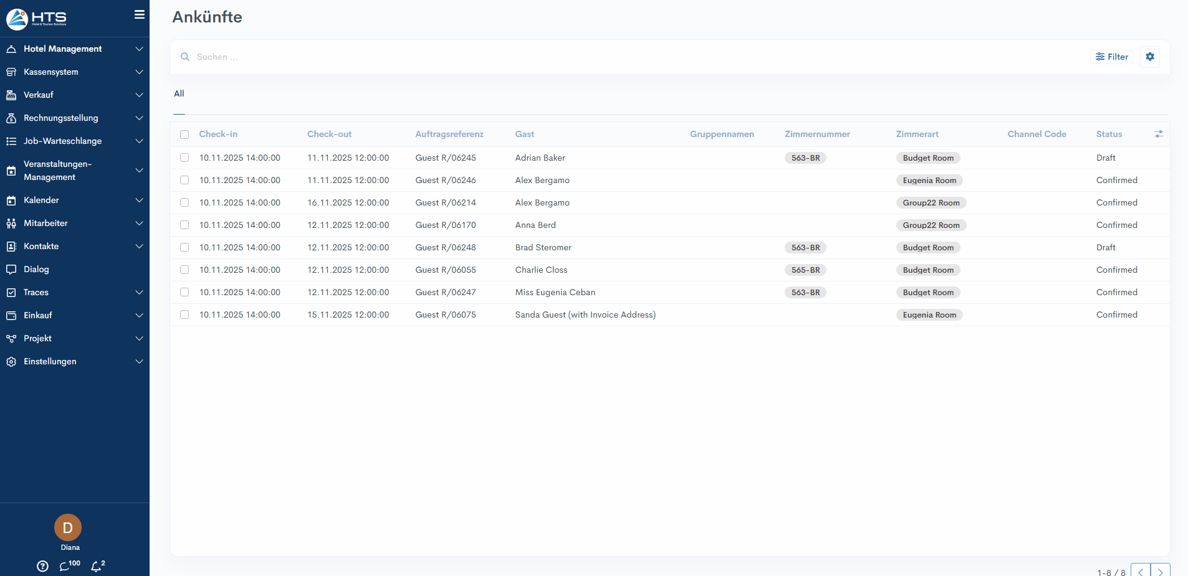Toggle the select-all checkbox in table header
The height and width of the screenshot is (576, 1188).
[184, 135]
